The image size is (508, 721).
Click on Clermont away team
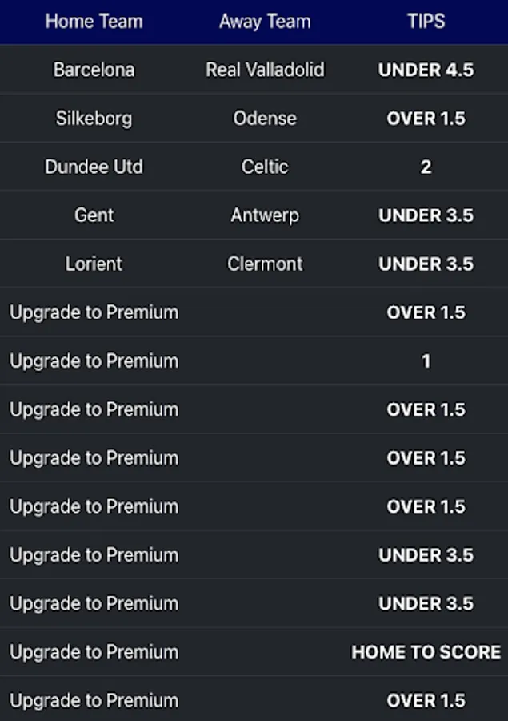click(265, 264)
